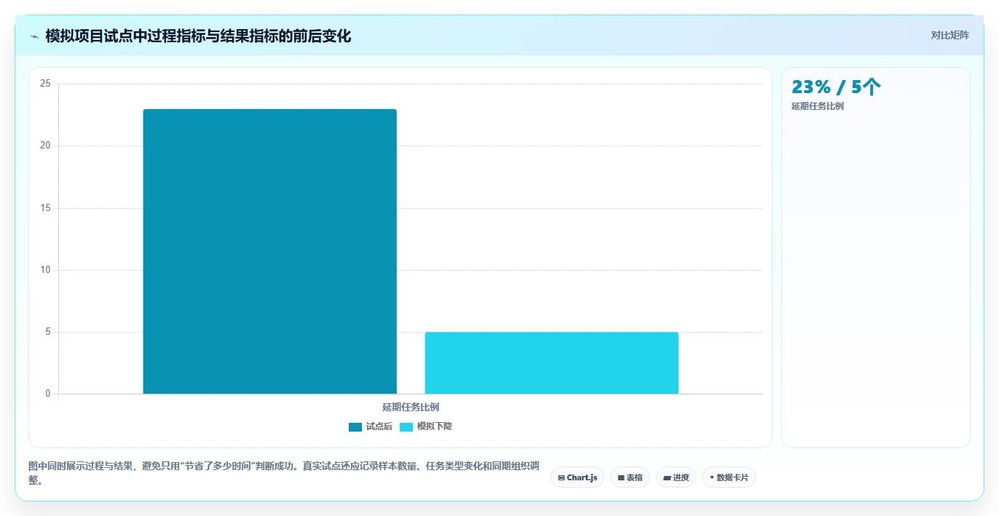
Task: Click the dark teal 试点后 bar
Action: (270, 252)
